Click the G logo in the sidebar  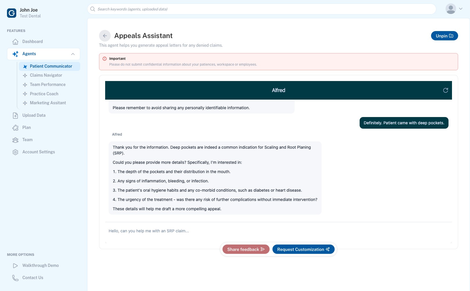12,13
